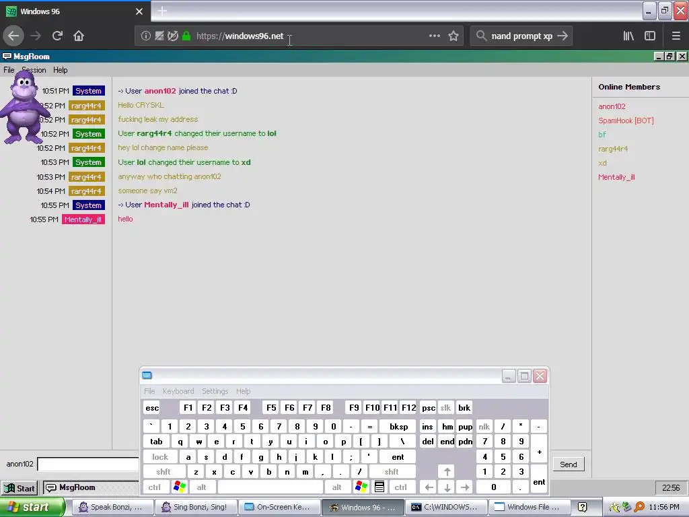
Task: Toggle the nlk num lock key
Action: click(x=484, y=426)
